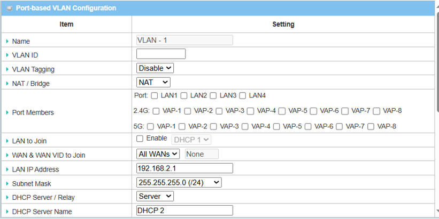
Task: Click the VLAN Name text field
Action: (184, 40)
